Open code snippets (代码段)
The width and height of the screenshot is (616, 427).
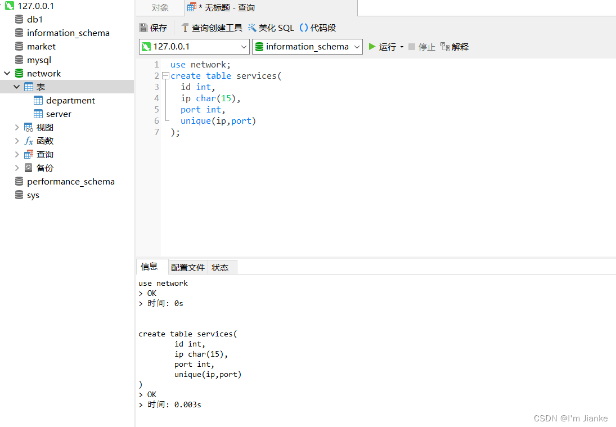tap(318, 28)
